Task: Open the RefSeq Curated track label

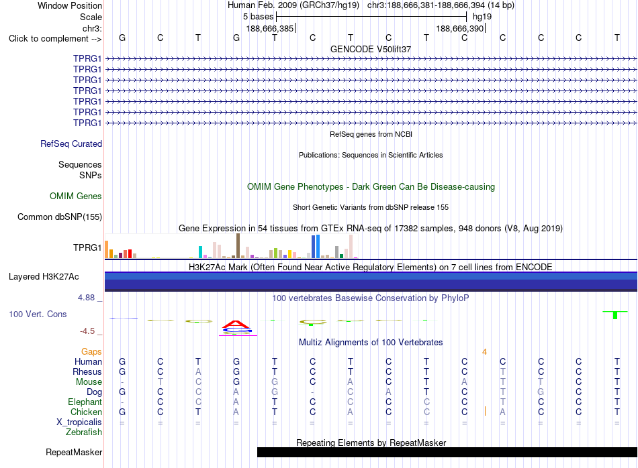Action: pyautogui.click(x=71, y=143)
